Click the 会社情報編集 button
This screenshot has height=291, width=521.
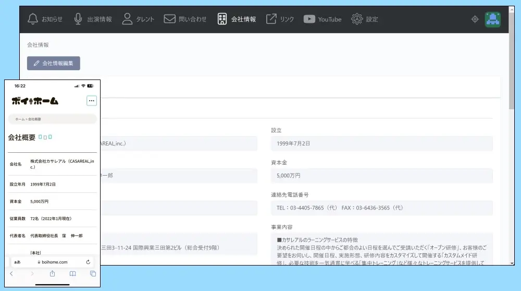tap(54, 63)
